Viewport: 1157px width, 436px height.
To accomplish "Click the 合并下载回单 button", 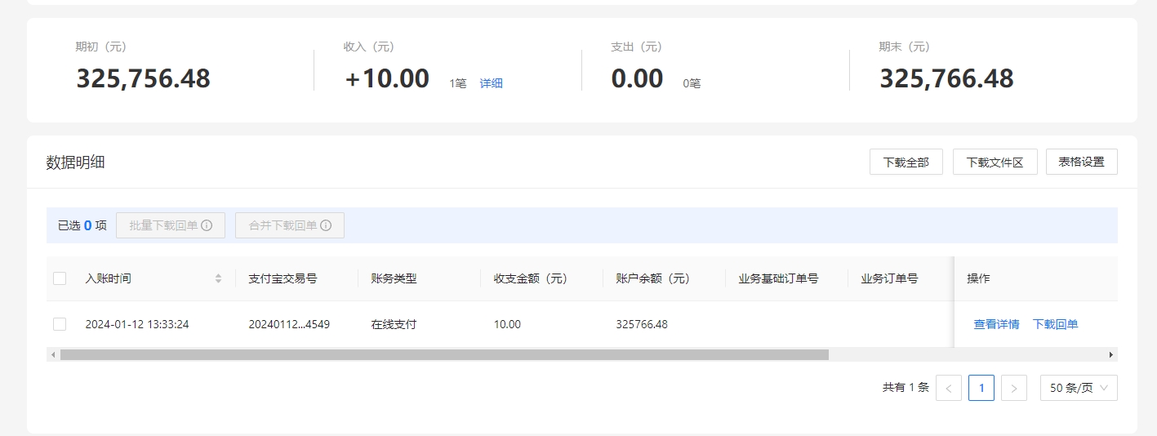I will 290,225.
